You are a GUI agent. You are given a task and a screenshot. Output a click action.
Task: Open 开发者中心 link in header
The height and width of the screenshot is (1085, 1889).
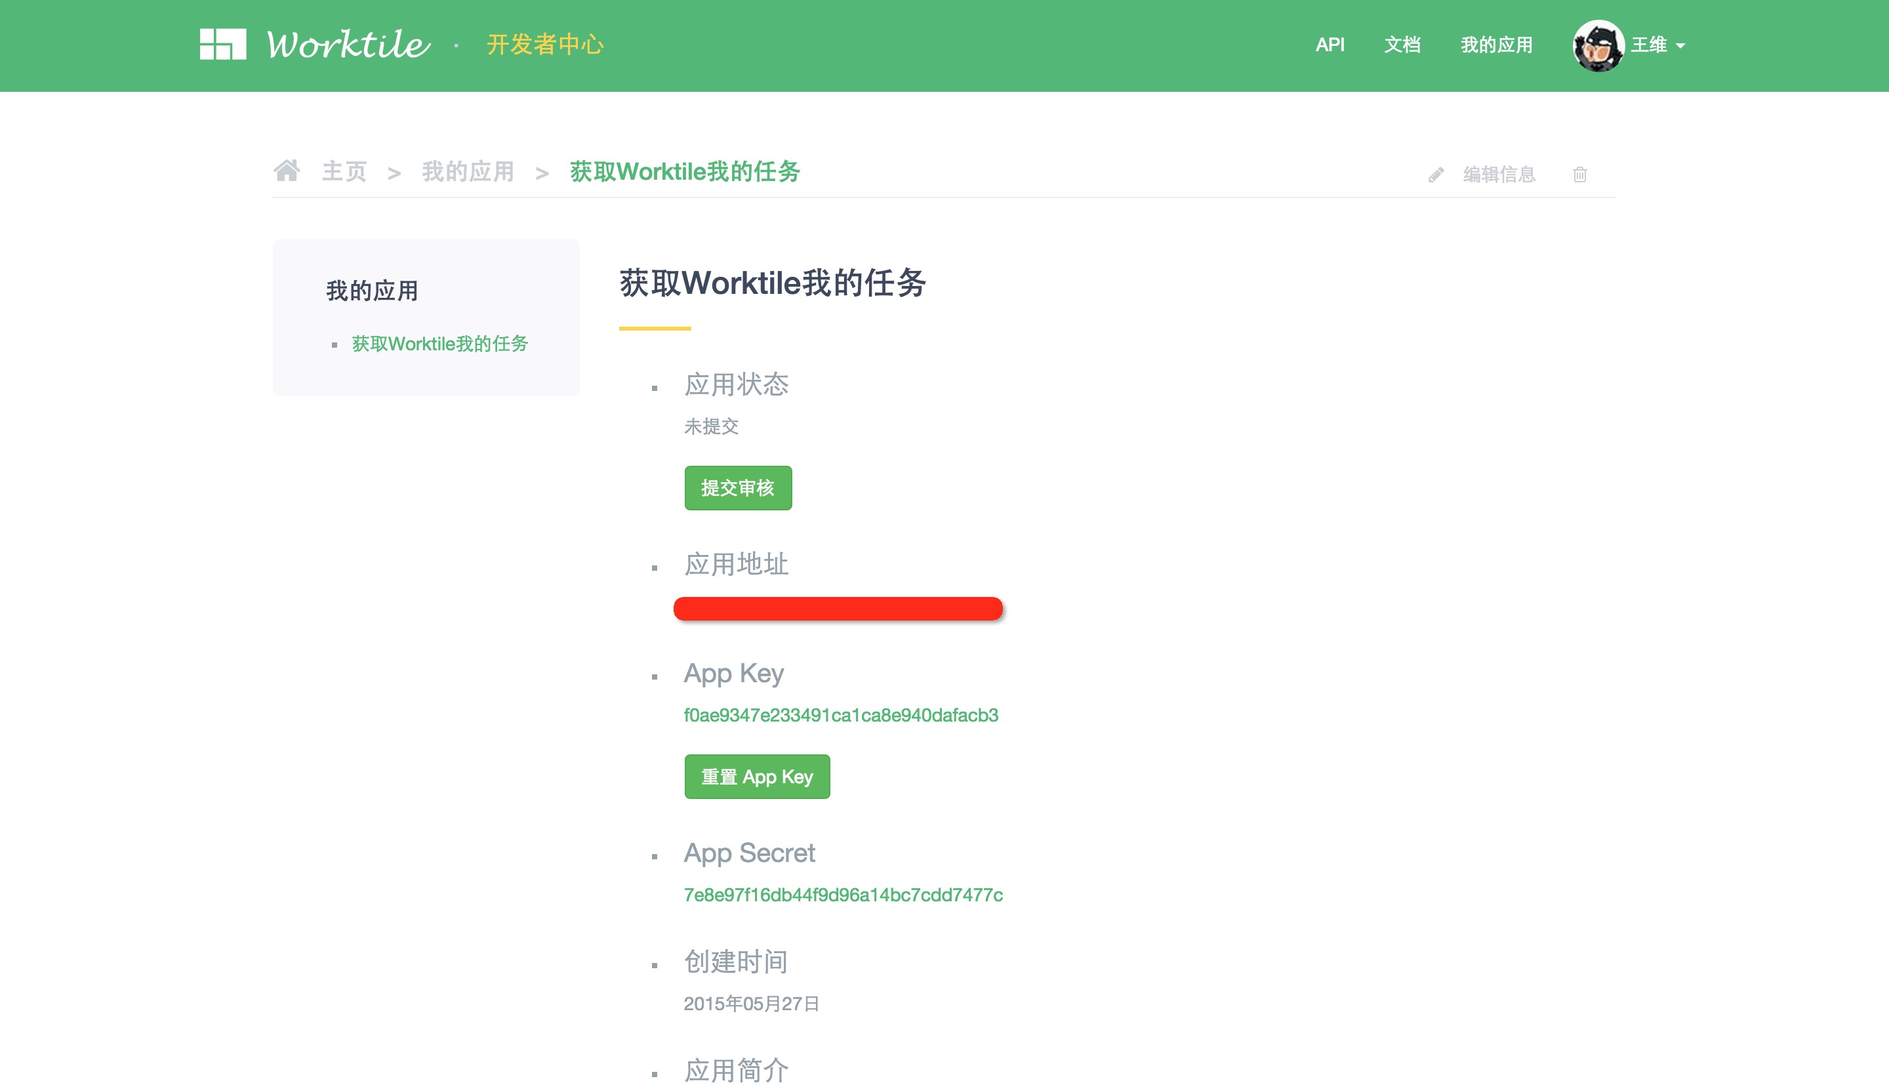click(x=544, y=45)
